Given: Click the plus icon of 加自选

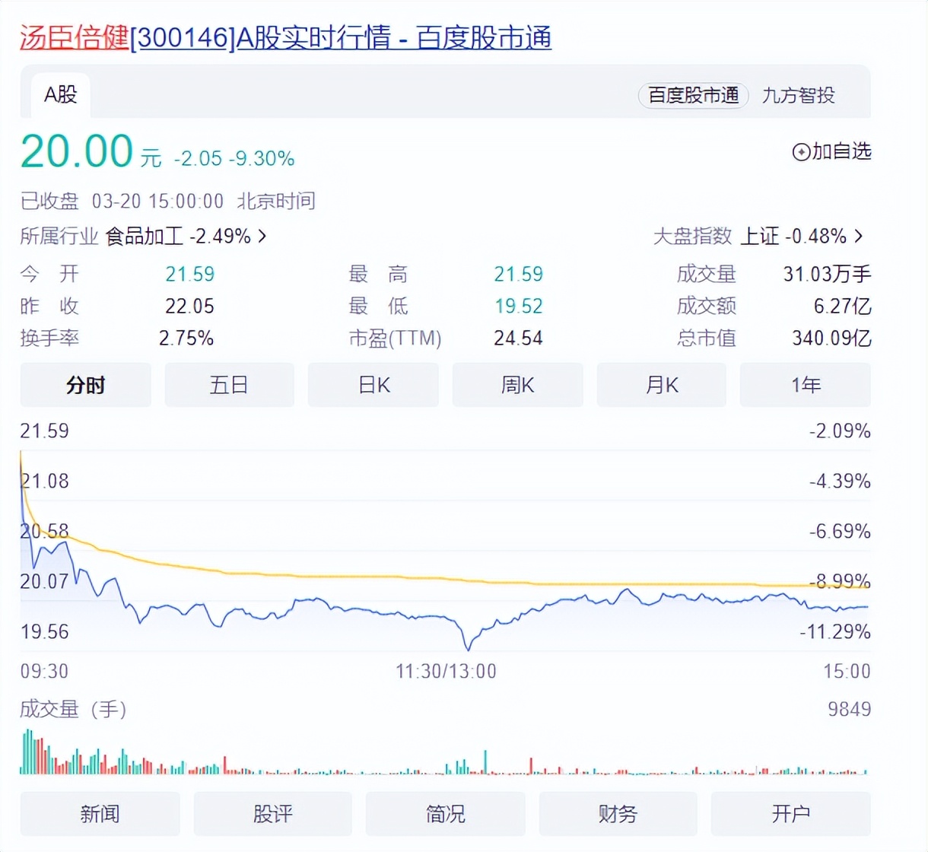Looking at the screenshot, I should pyautogui.click(x=800, y=152).
